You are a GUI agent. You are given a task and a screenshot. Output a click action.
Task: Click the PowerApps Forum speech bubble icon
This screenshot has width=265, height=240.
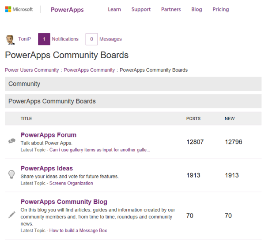(x=12, y=141)
